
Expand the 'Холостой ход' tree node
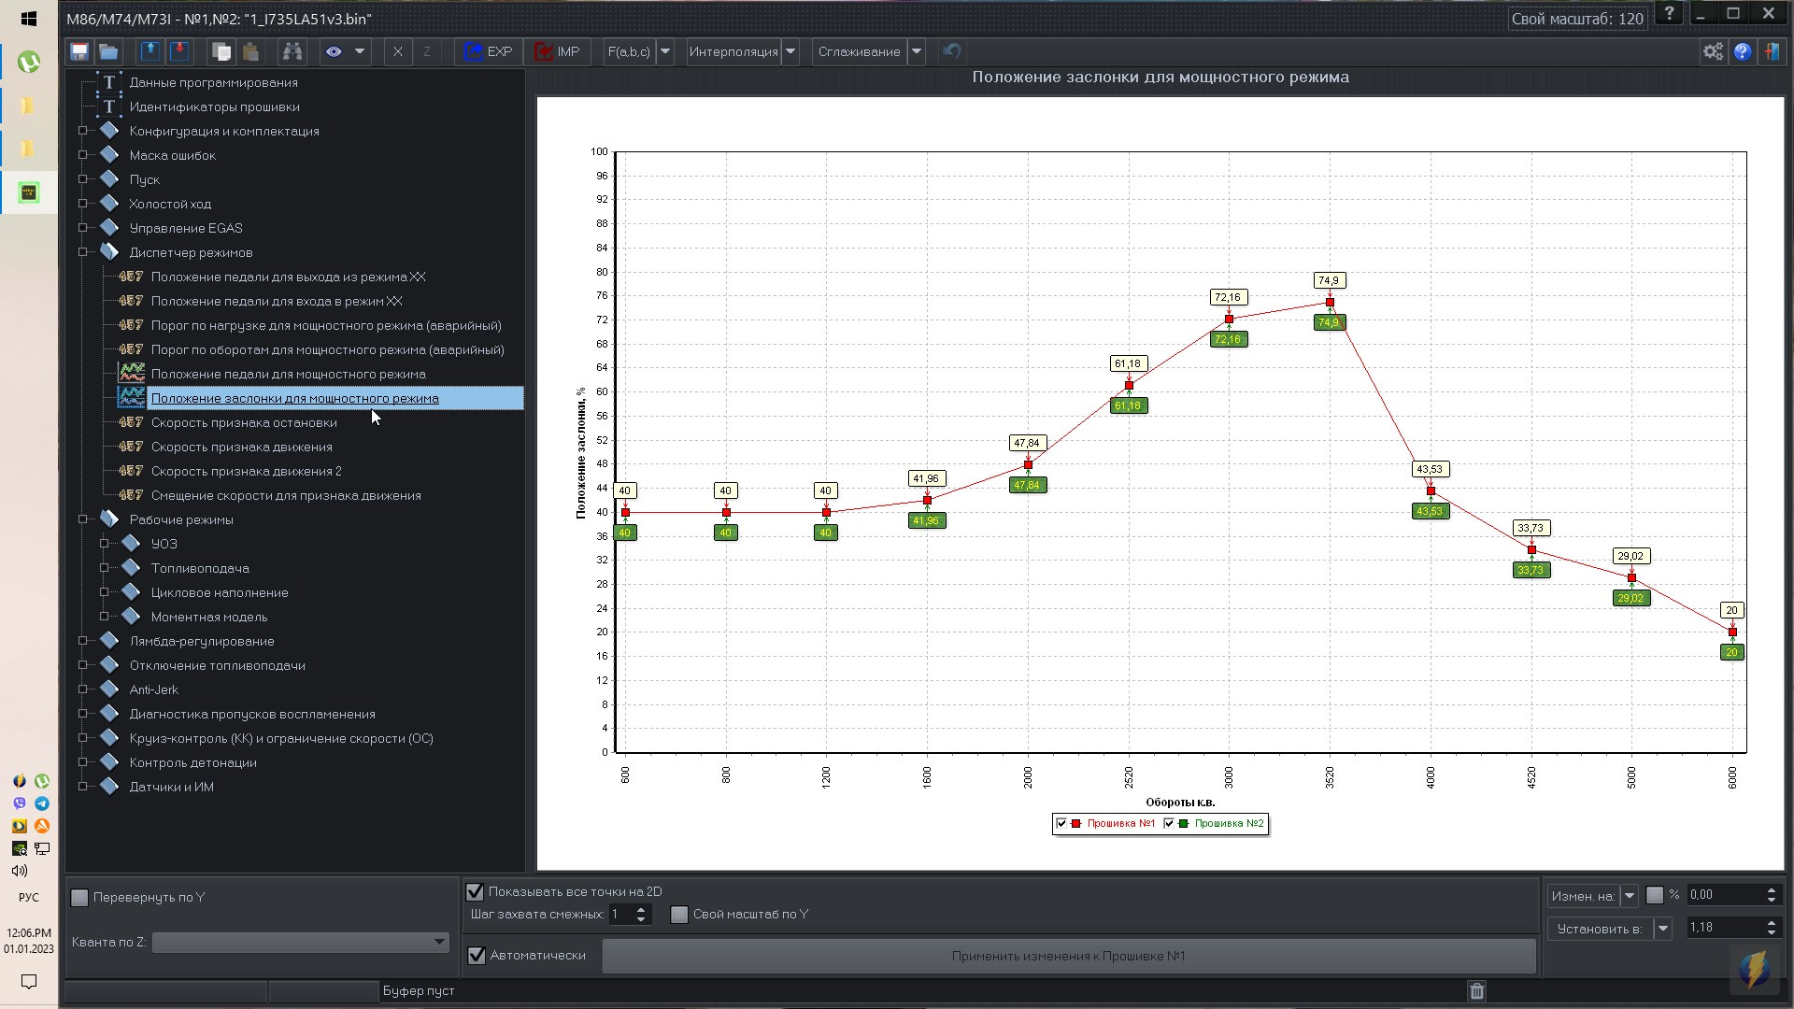(83, 204)
